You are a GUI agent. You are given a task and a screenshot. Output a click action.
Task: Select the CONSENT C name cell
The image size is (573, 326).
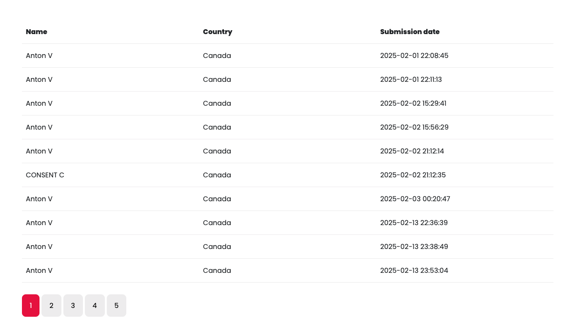coord(45,175)
